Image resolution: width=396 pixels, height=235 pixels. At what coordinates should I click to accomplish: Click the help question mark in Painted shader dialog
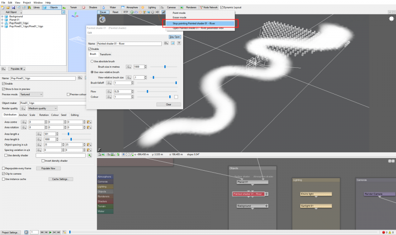click(x=179, y=43)
